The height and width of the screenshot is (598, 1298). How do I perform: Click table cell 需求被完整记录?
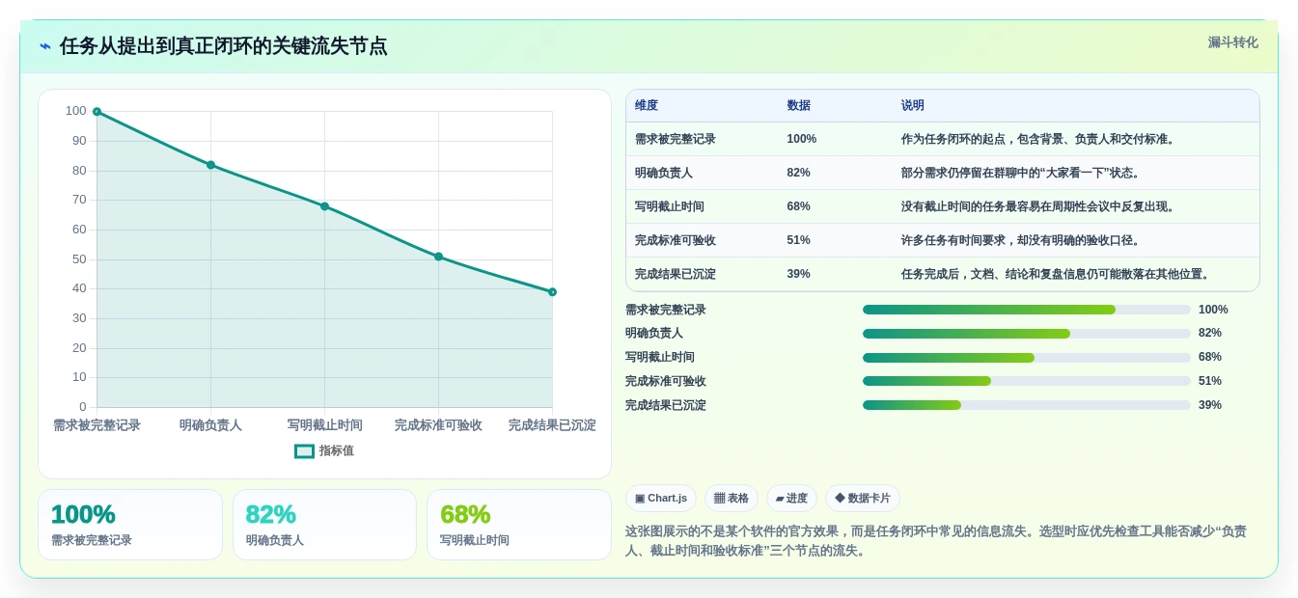click(676, 139)
